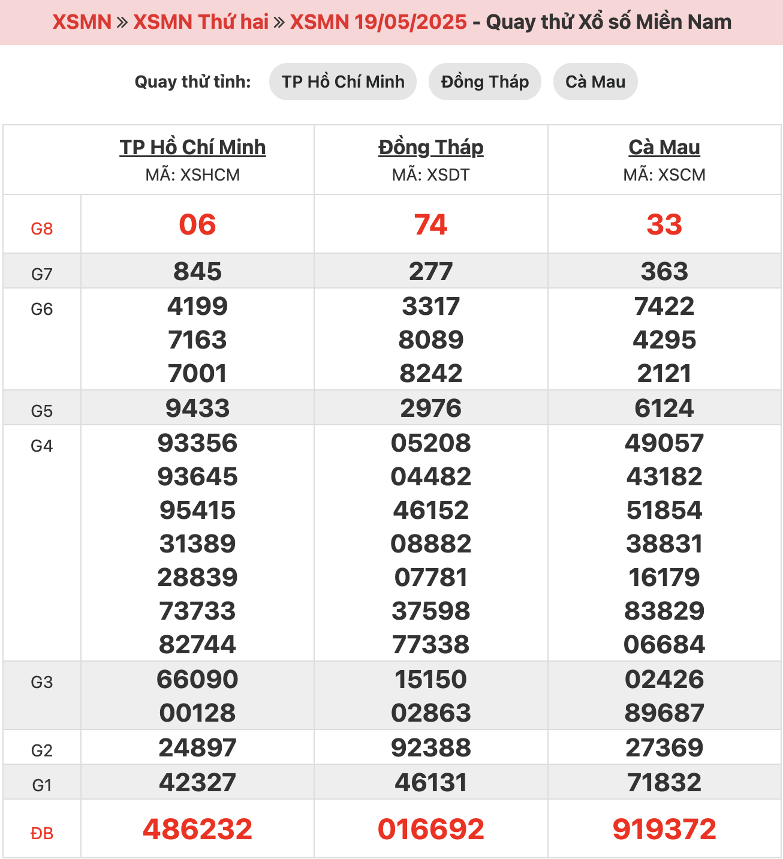Select G7 number 845
This screenshot has width=783, height=859.
click(197, 272)
